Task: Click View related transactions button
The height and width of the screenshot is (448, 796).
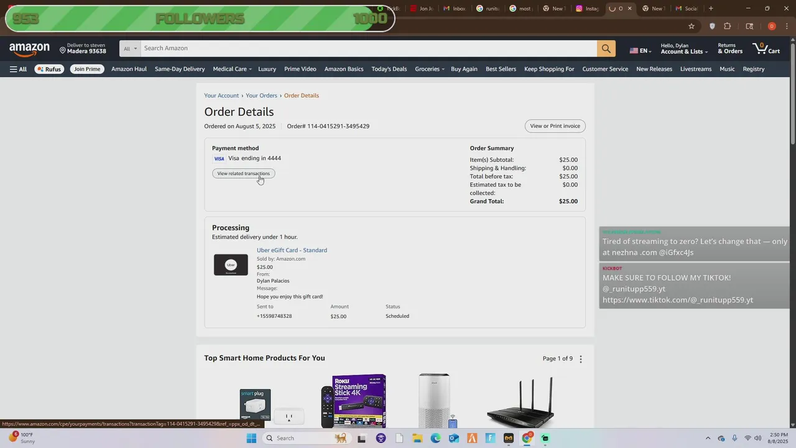Action: click(x=243, y=174)
